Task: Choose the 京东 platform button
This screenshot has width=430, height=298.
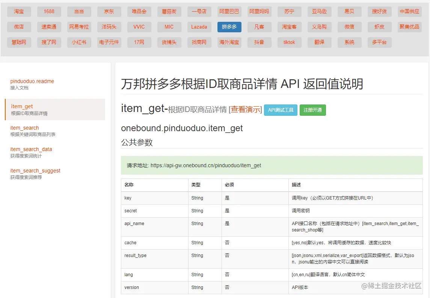Action: (x=109, y=12)
